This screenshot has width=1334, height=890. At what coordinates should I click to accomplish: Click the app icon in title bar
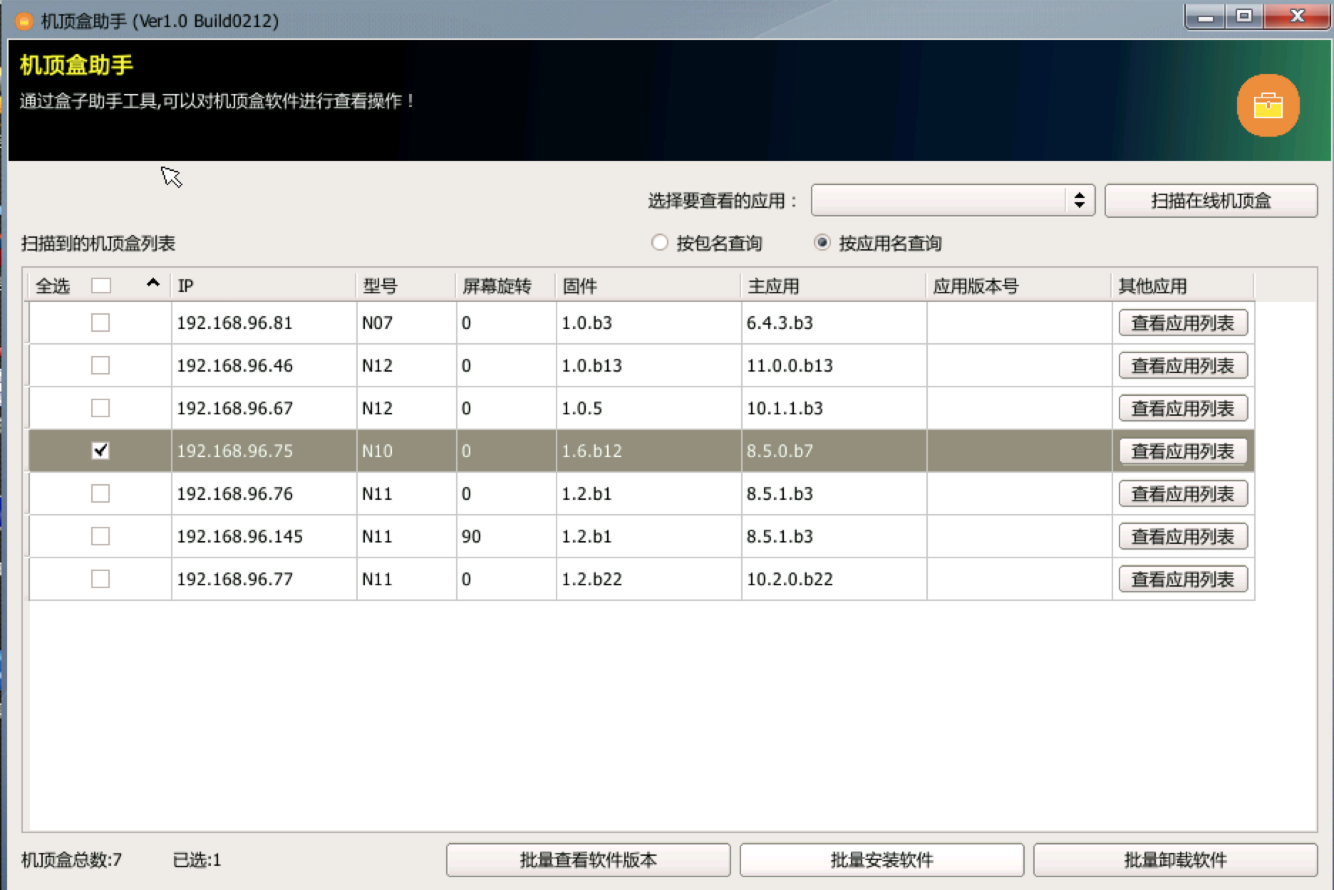pyautogui.click(x=24, y=21)
